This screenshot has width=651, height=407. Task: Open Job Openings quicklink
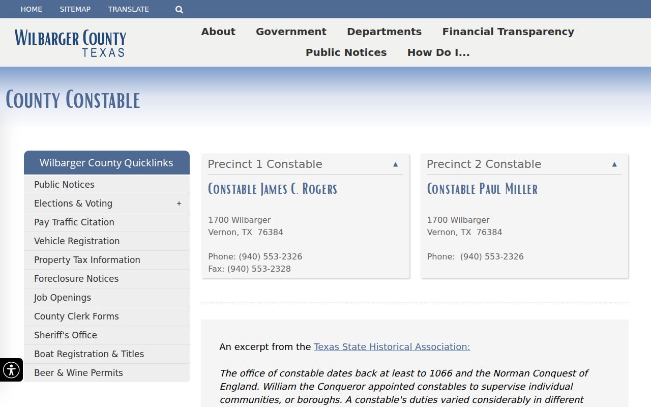pos(107,298)
